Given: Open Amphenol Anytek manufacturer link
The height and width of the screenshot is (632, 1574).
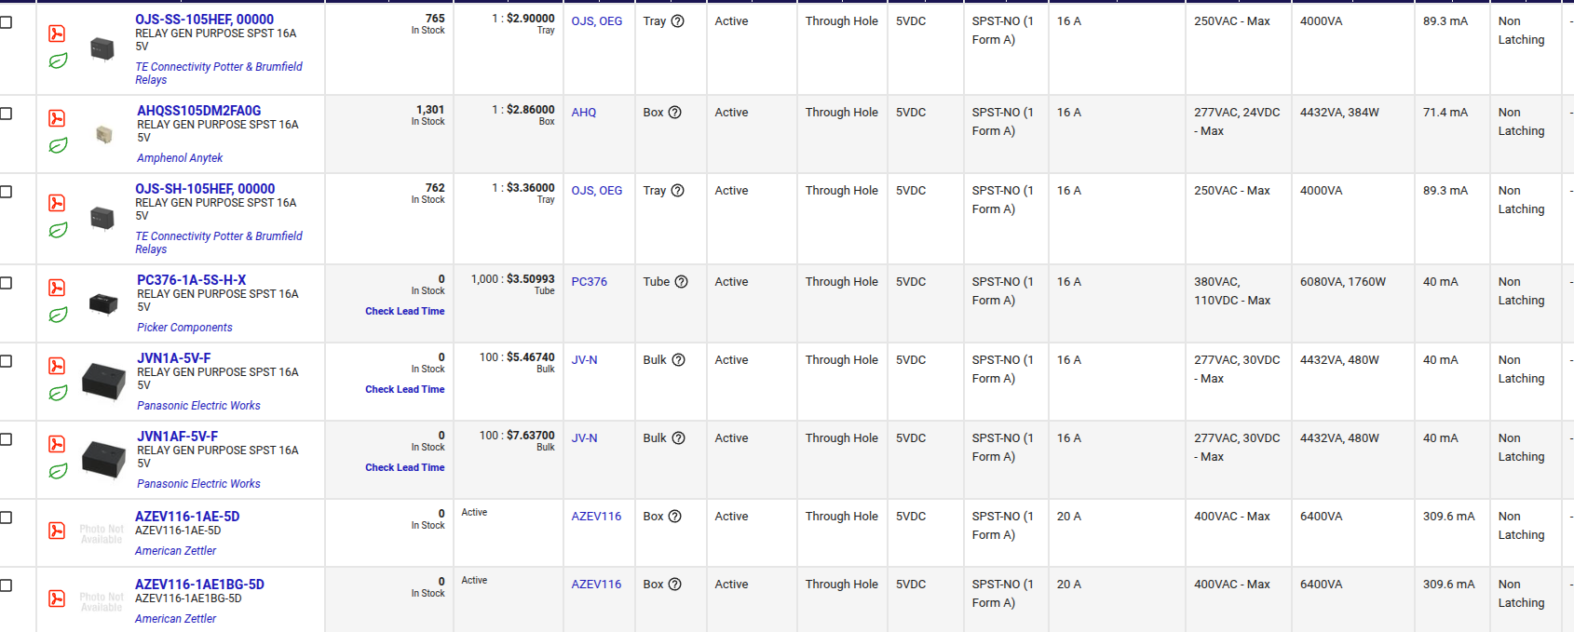Looking at the screenshot, I should (180, 158).
